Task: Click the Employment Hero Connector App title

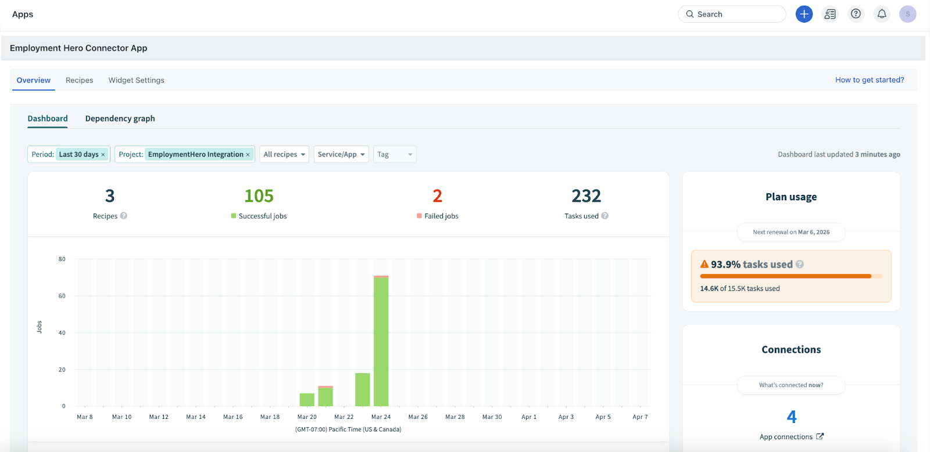Action: 78,48
